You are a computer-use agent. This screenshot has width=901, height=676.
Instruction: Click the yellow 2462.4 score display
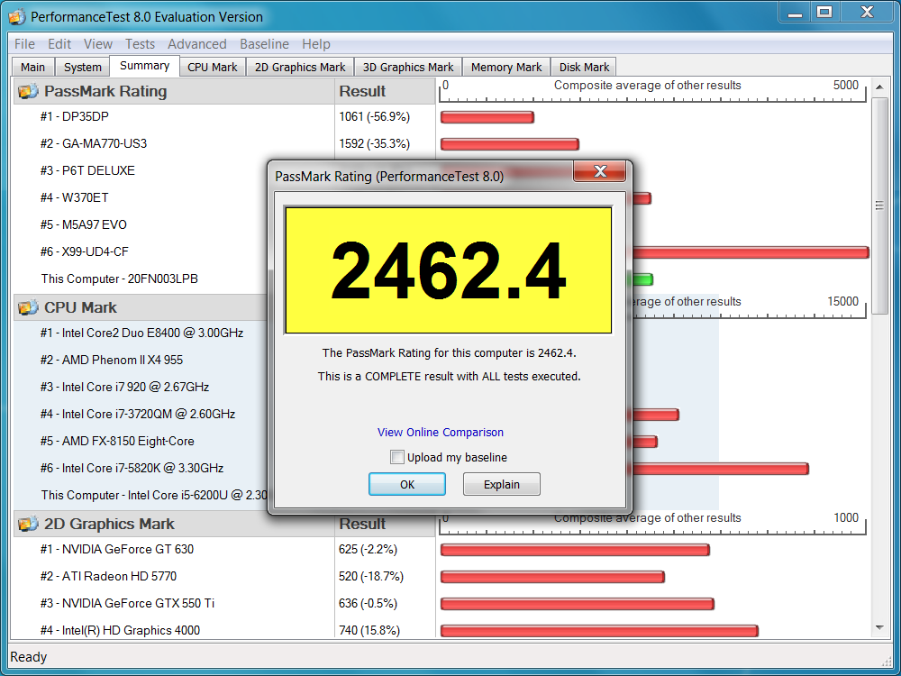[448, 270]
